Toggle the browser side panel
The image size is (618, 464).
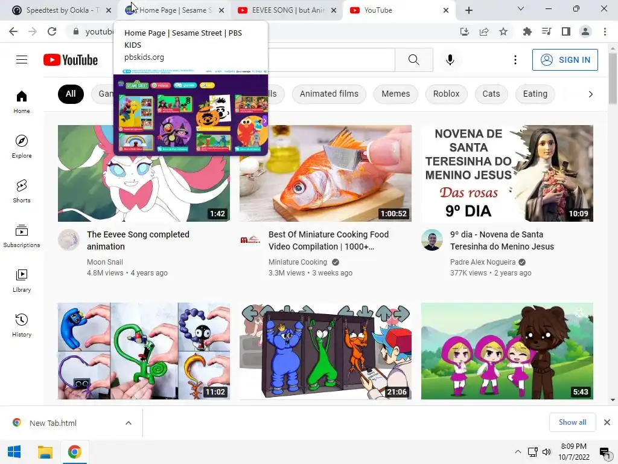(x=566, y=31)
